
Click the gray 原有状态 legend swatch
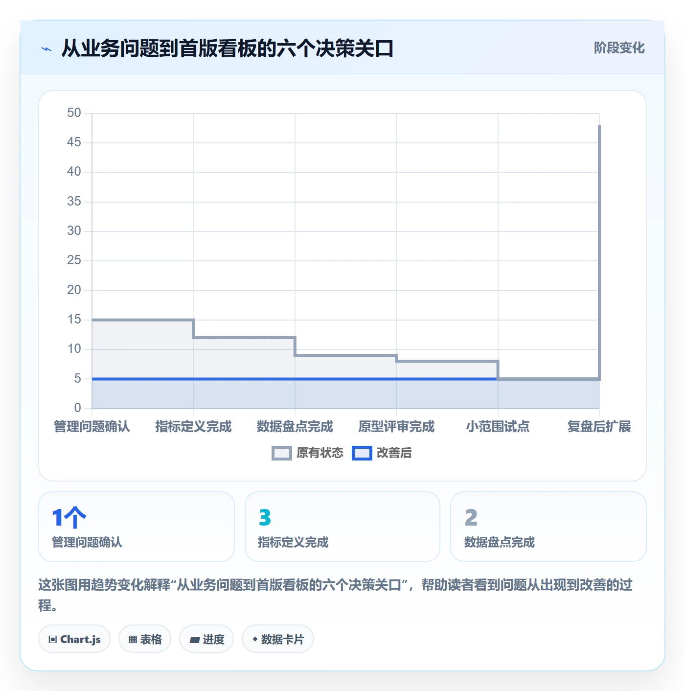coord(282,453)
